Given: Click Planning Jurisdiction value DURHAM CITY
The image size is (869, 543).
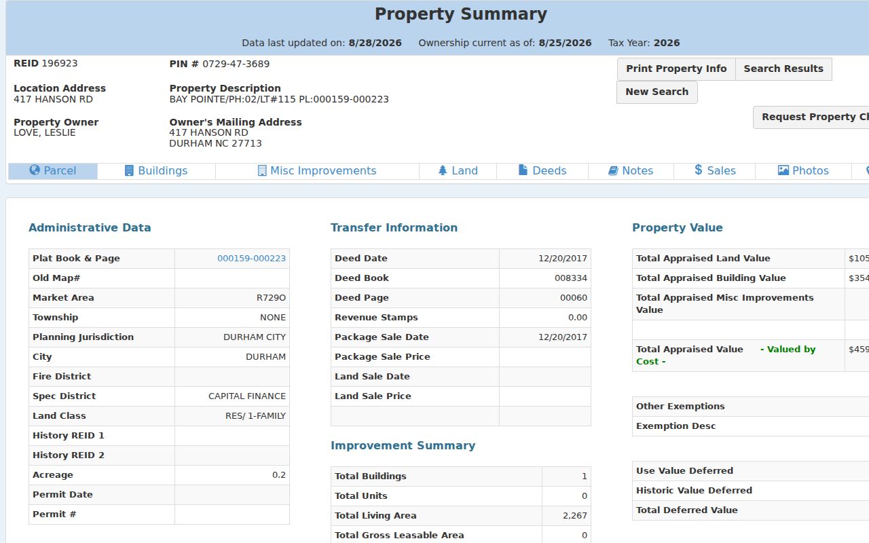Looking at the screenshot, I should point(255,337).
